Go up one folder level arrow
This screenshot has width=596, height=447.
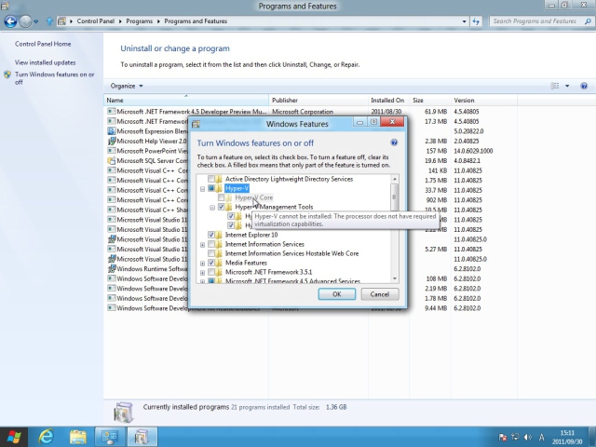(x=49, y=21)
